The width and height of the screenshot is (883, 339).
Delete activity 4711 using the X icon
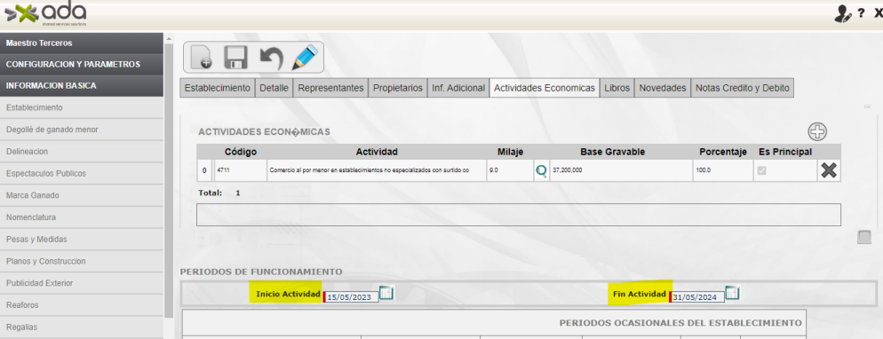click(x=829, y=170)
